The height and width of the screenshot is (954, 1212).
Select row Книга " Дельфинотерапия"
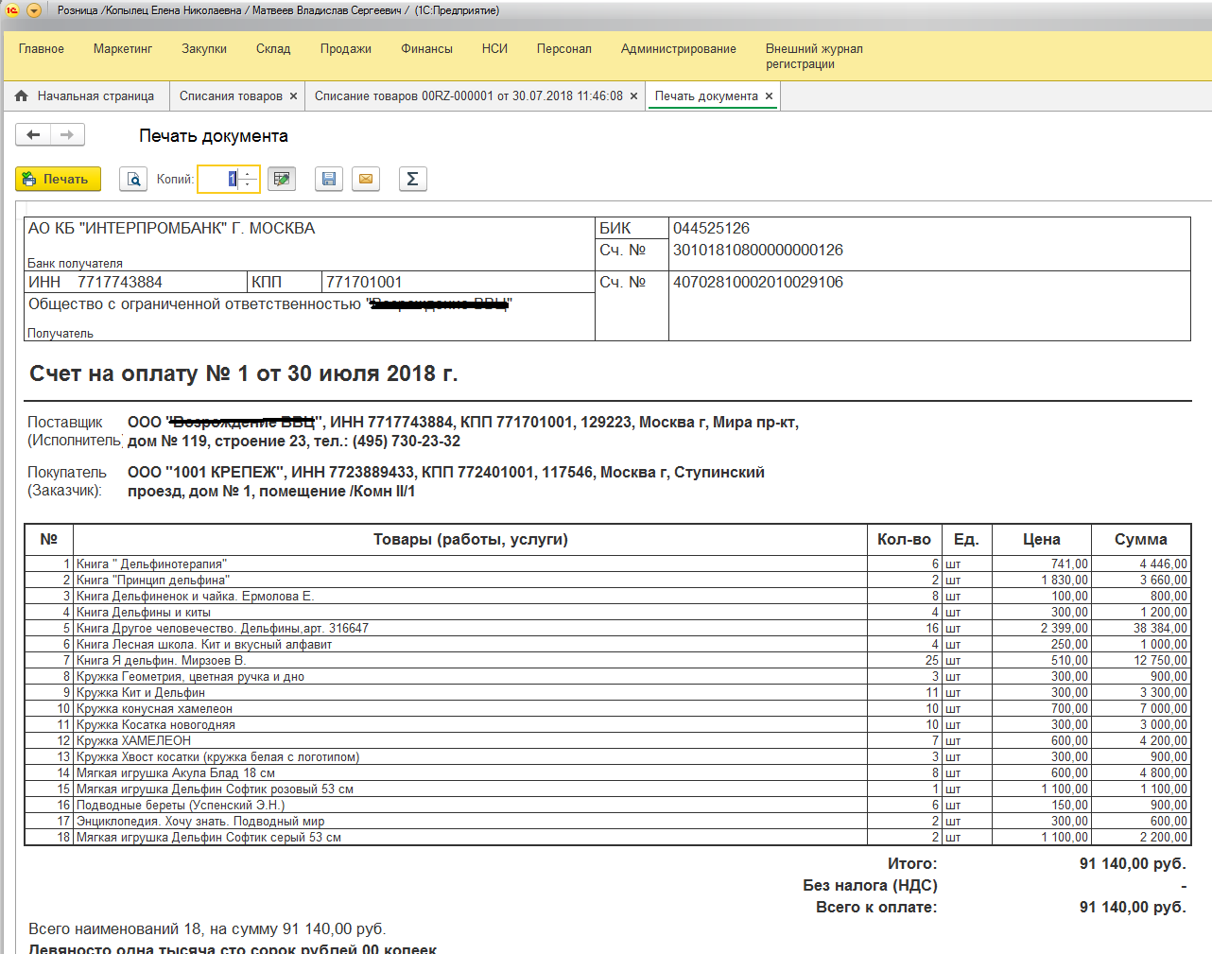[x=607, y=564]
